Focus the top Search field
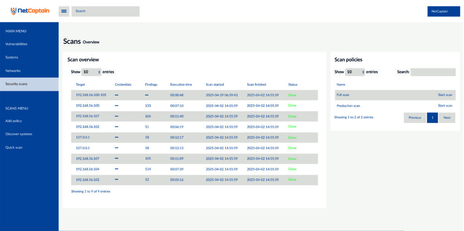464x231 pixels. pos(105,11)
